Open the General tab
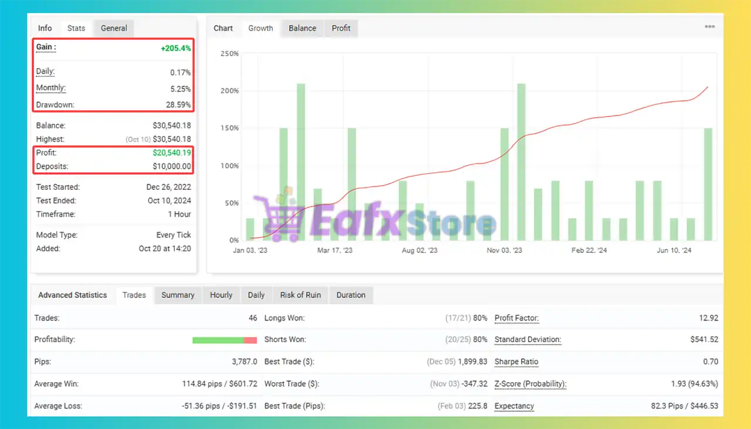The image size is (751, 429). (114, 28)
